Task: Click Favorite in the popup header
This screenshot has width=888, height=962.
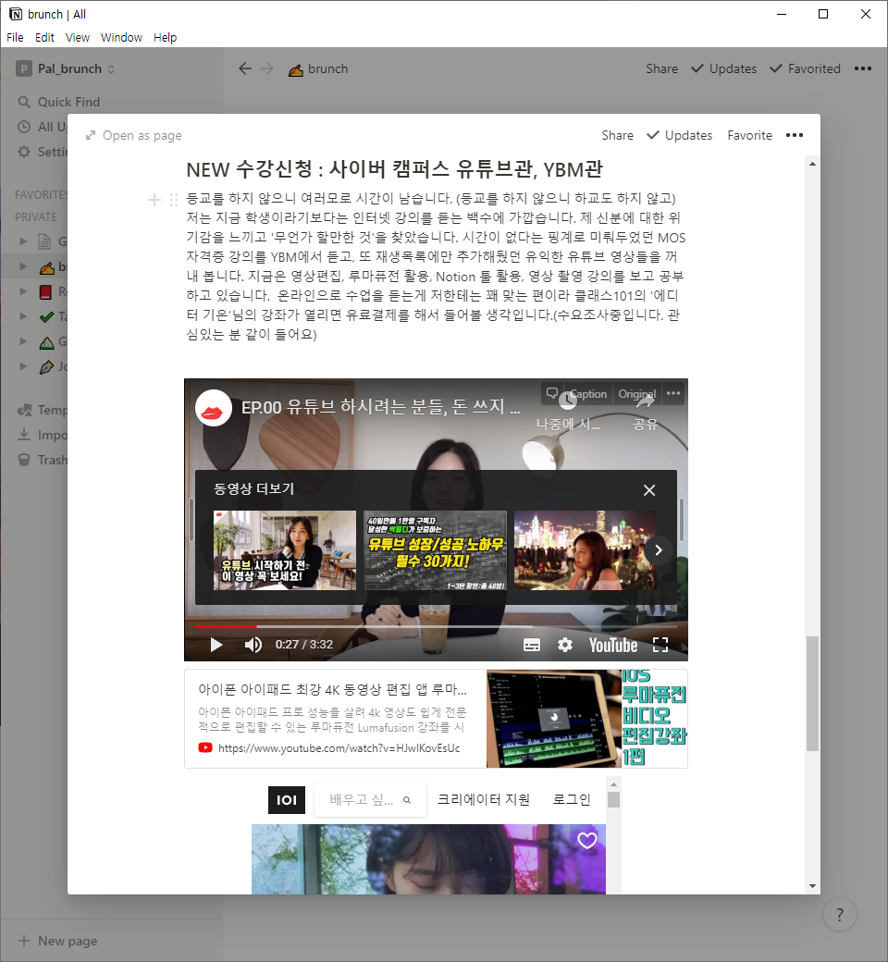Action: click(749, 136)
